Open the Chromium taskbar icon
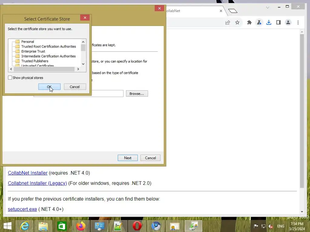310x232 pixels. click(x=156, y=226)
